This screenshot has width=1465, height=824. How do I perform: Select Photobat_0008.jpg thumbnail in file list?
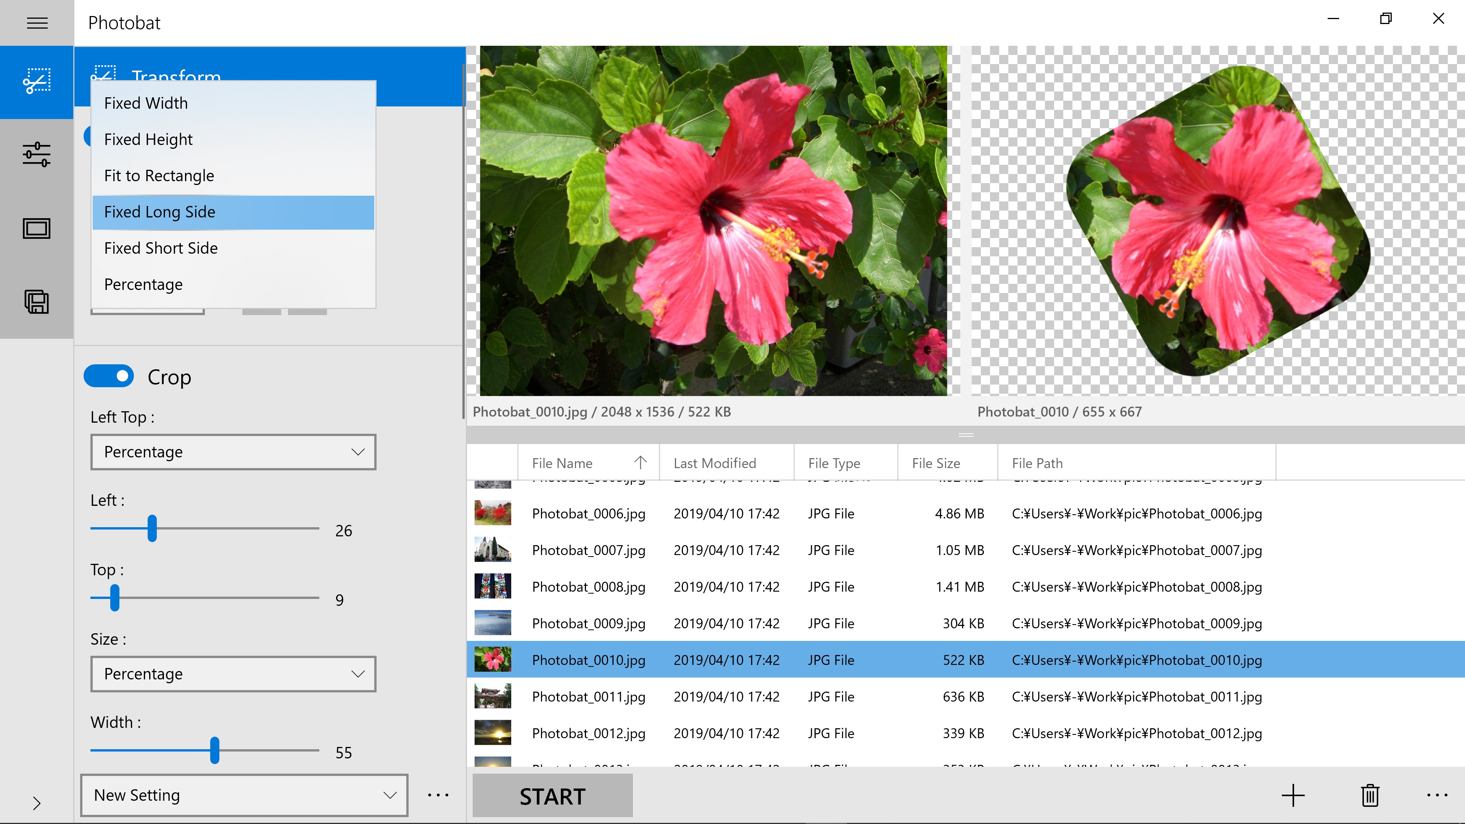(493, 586)
